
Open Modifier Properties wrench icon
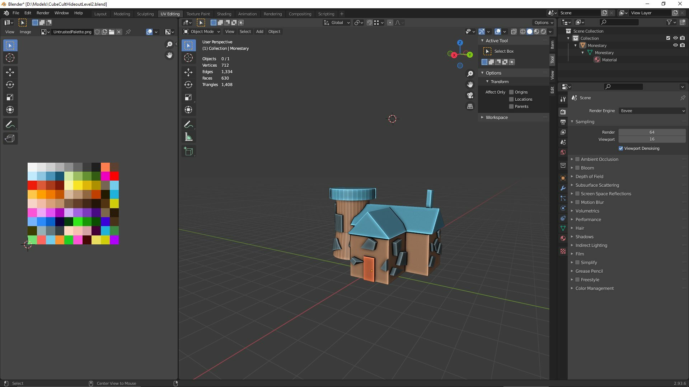[x=563, y=188]
